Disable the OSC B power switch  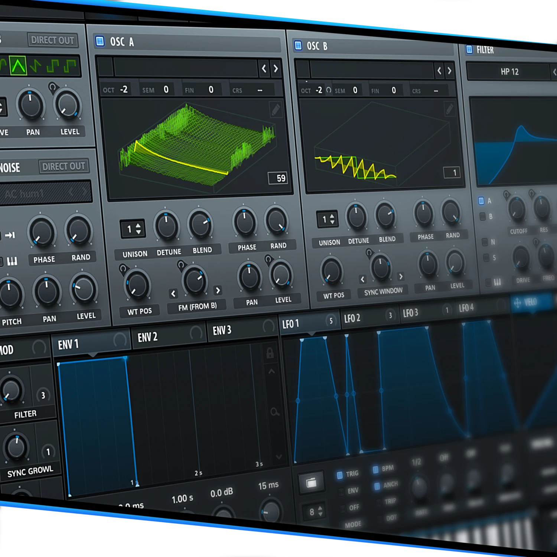(x=298, y=45)
